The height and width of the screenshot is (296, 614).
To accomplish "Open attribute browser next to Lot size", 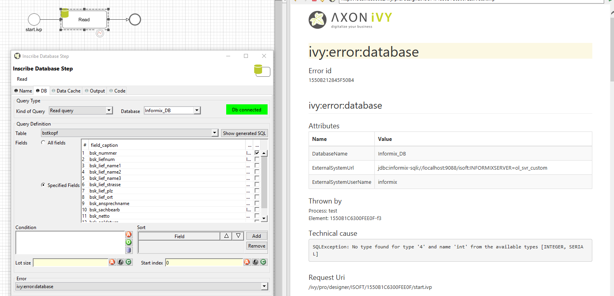I will [x=112, y=262].
